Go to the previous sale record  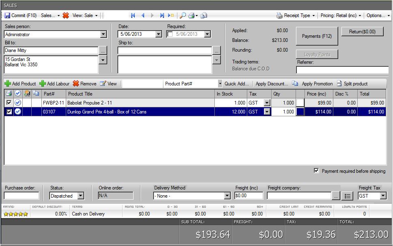(143, 15)
